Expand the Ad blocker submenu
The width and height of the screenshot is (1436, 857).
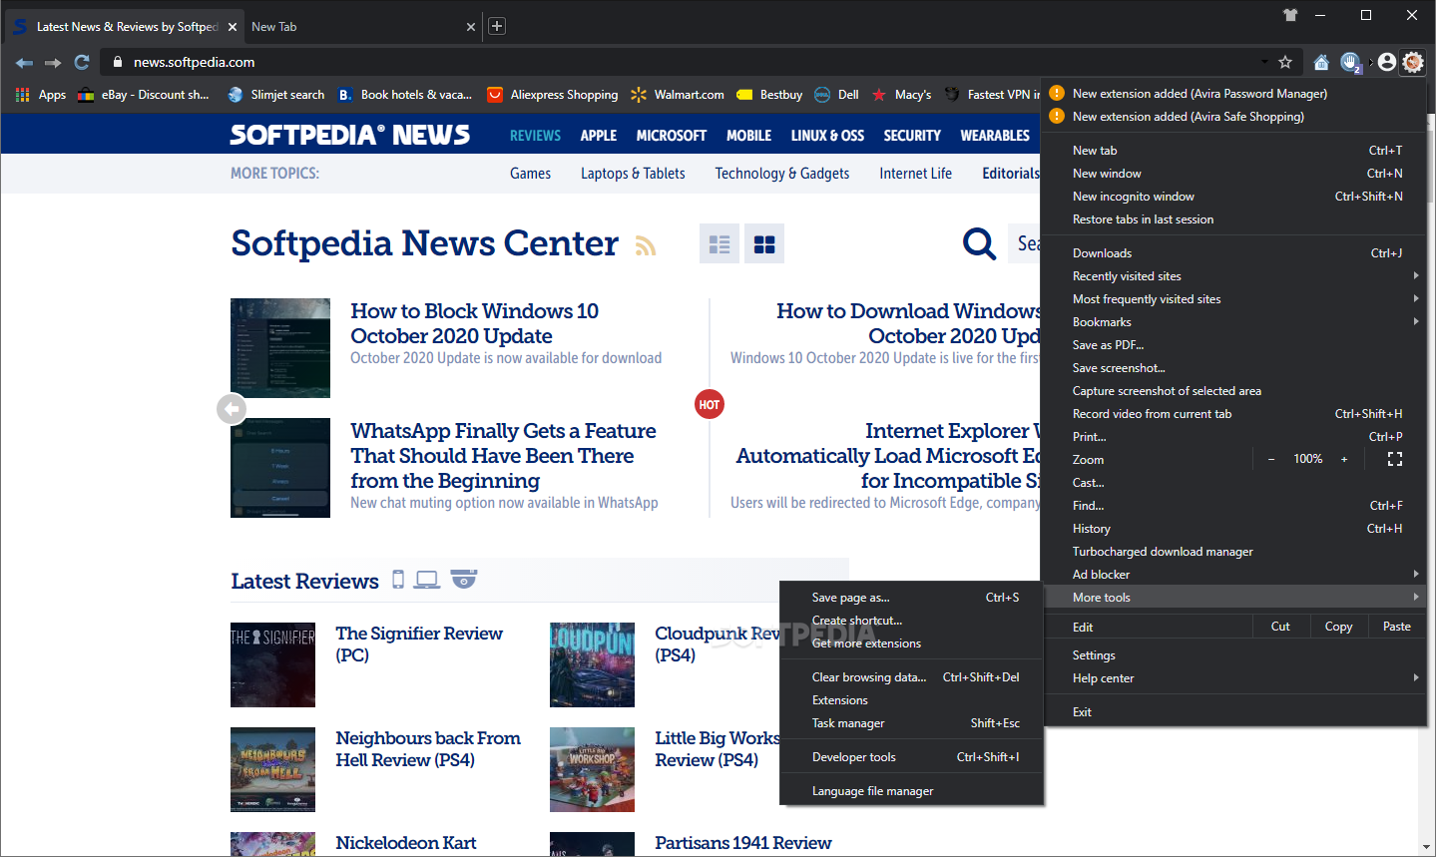tap(1233, 575)
